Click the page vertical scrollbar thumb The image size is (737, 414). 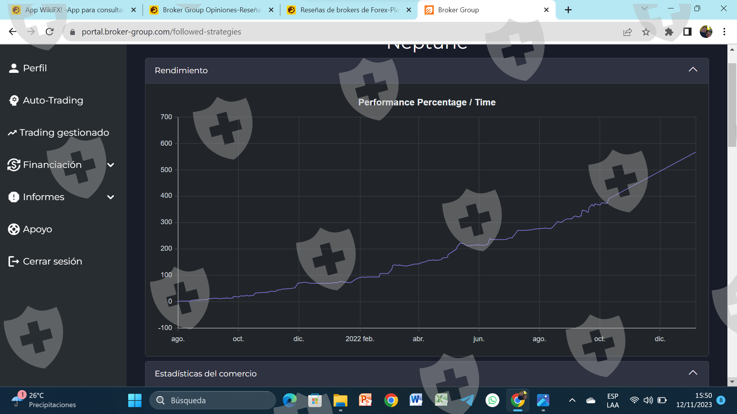[732, 105]
